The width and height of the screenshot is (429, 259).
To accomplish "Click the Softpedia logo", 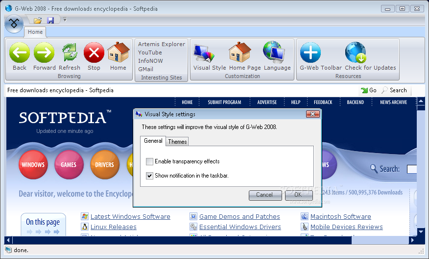I will 65,117.
